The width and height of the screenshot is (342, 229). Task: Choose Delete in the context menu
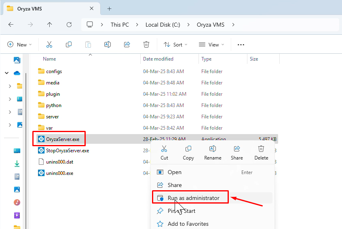click(x=261, y=153)
